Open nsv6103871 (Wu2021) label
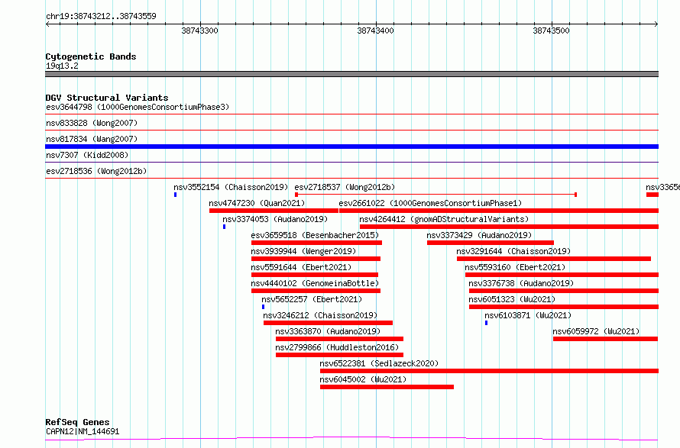This screenshot has height=448, width=680. pyautogui.click(x=528, y=315)
